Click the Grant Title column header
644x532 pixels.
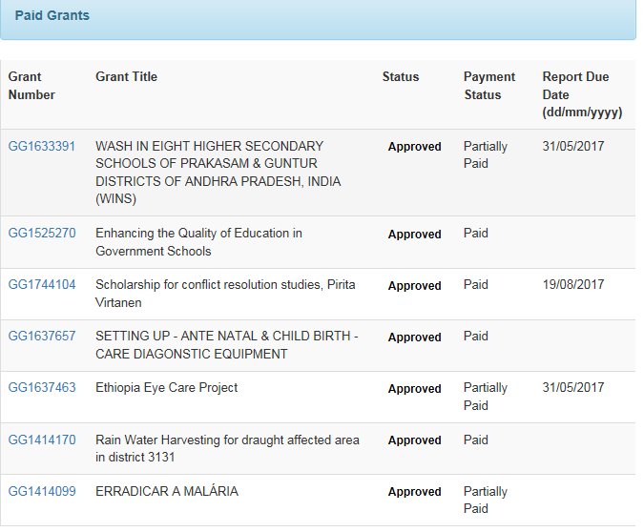point(126,76)
